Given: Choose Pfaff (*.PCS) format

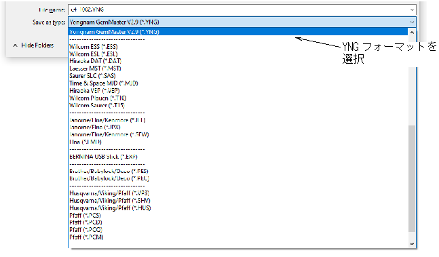Looking at the screenshot, I should (x=85, y=216).
